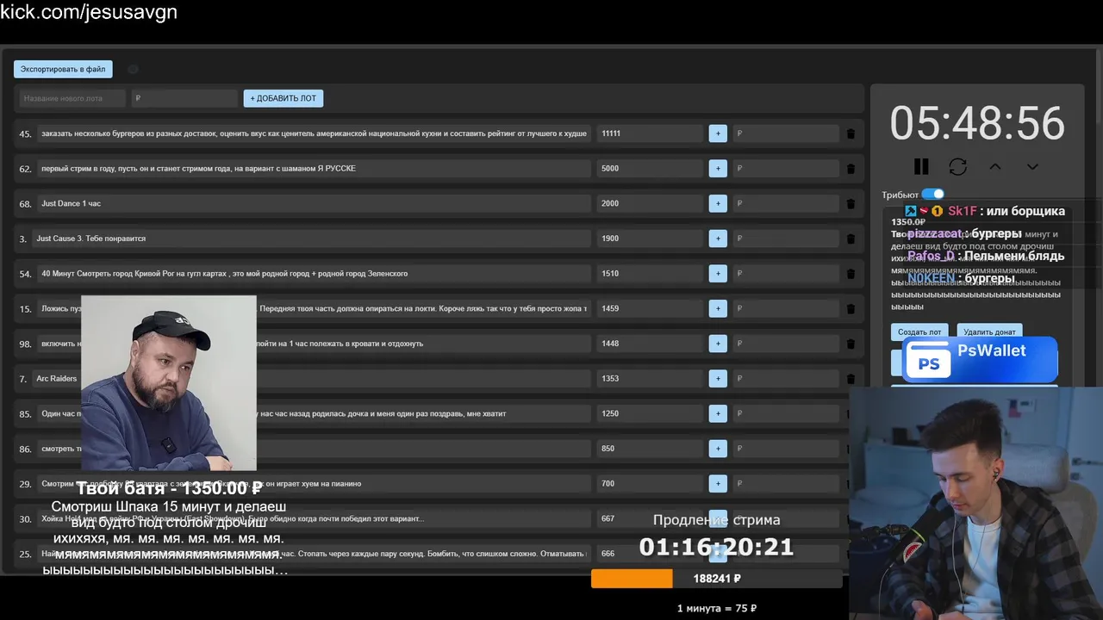Screen dimensions: 1103x620
Task: Delete lot 45 with trash icon
Action: click(851, 133)
